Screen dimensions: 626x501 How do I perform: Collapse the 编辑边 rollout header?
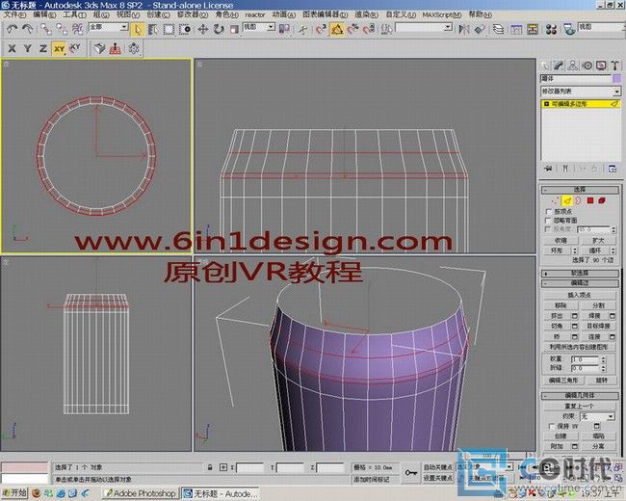click(580, 283)
